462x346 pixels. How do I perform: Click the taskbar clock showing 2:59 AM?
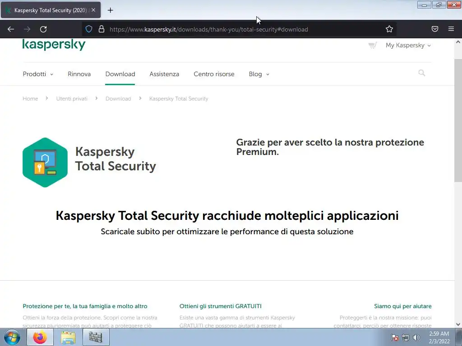[439, 337]
